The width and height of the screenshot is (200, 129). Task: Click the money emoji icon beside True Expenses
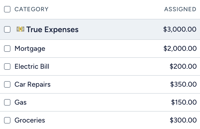click(20, 29)
